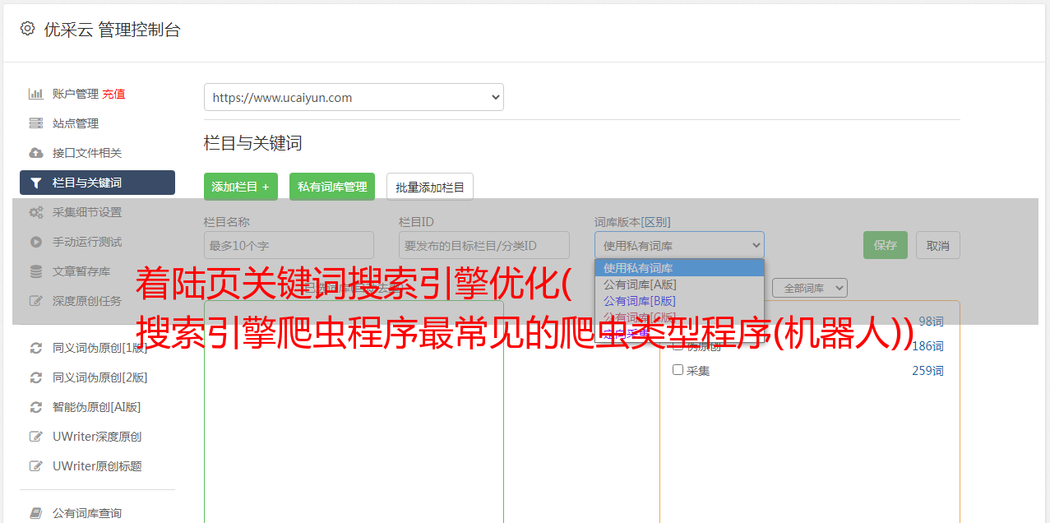Click the green 保存 button
Screen dimensions: 1050x523
[886, 245]
